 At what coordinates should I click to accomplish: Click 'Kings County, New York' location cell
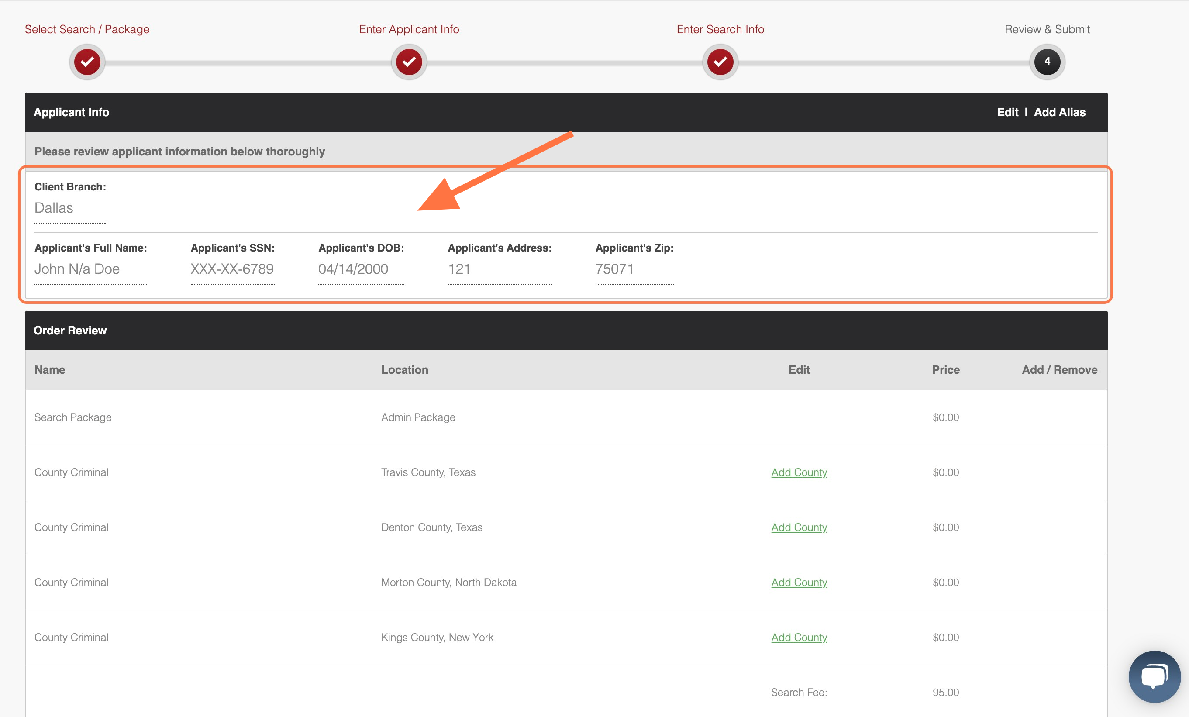pyautogui.click(x=437, y=638)
